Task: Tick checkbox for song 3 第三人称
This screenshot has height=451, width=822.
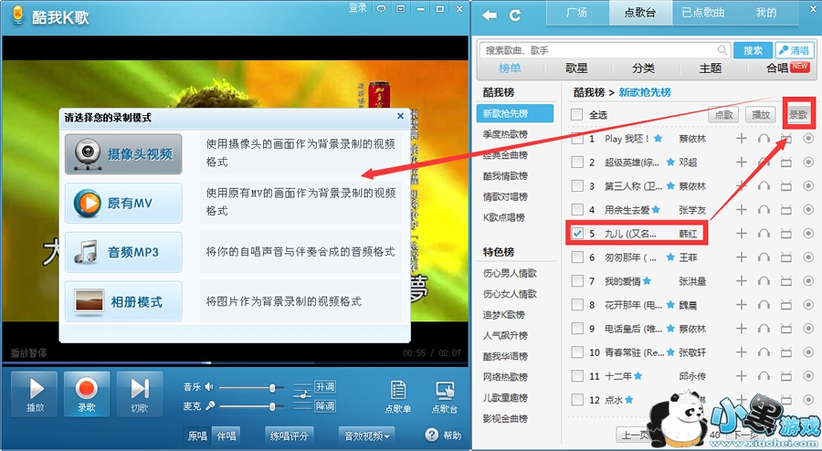Action: coord(577,186)
